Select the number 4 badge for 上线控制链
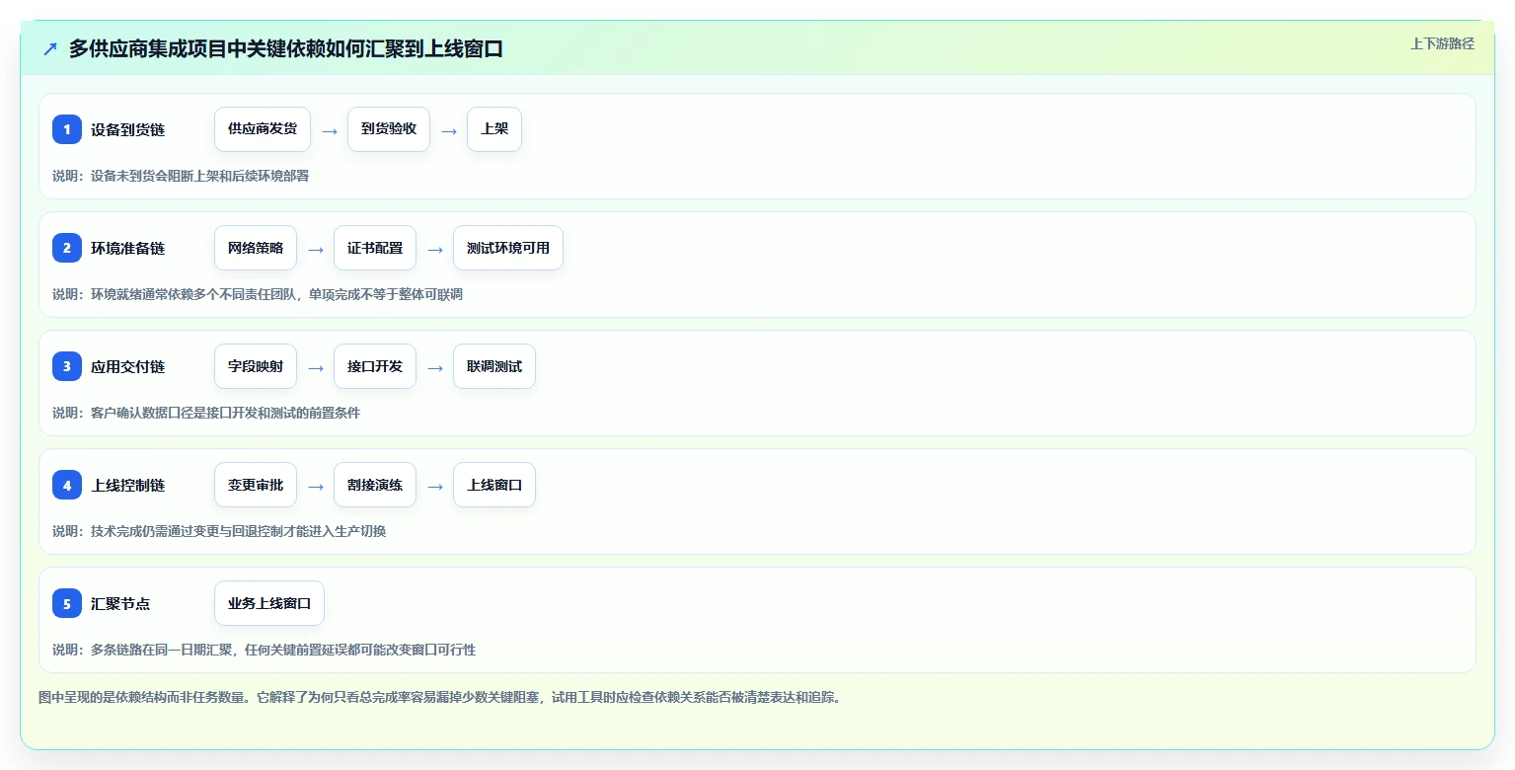This screenshot has height=770, width=1515. [x=67, y=485]
